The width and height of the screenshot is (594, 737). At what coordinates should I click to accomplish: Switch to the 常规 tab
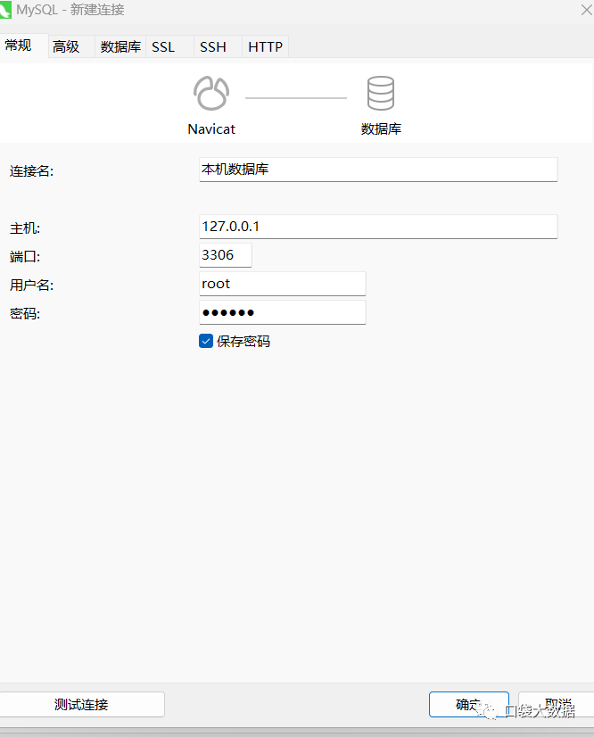coord(19,46)
